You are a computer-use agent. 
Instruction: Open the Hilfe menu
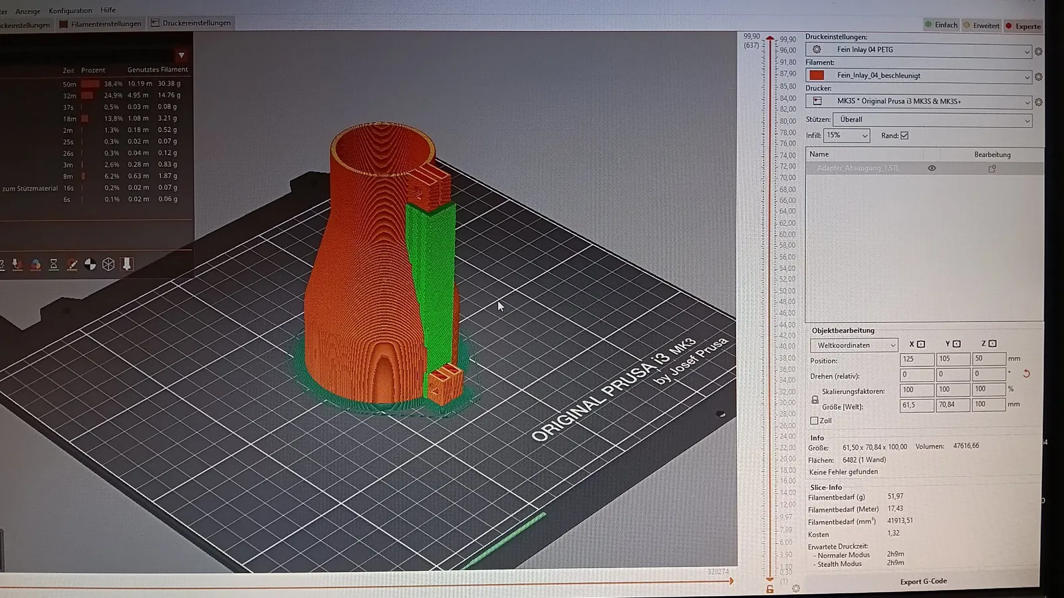tap(108, 10)
